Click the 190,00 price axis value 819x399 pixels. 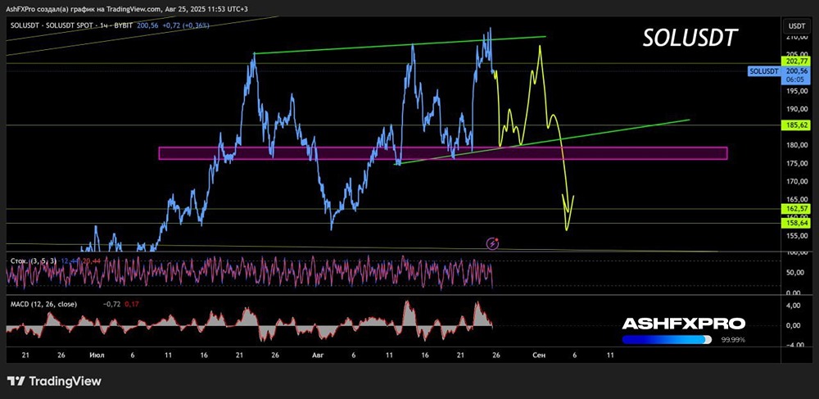(795, 109)
